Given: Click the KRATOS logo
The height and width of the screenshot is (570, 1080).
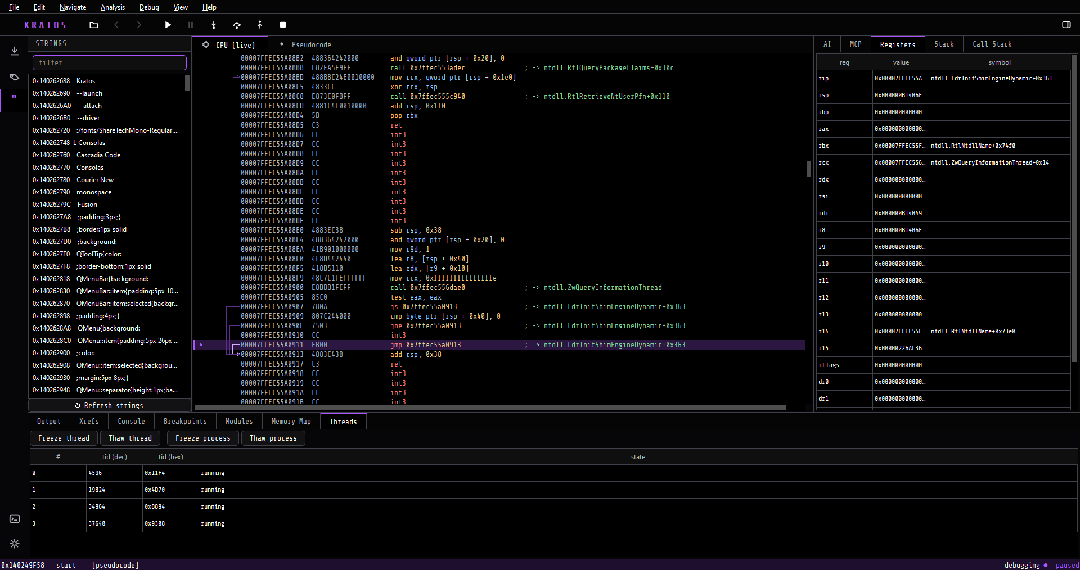Looking at the screenshot, I should click(46, 25).
